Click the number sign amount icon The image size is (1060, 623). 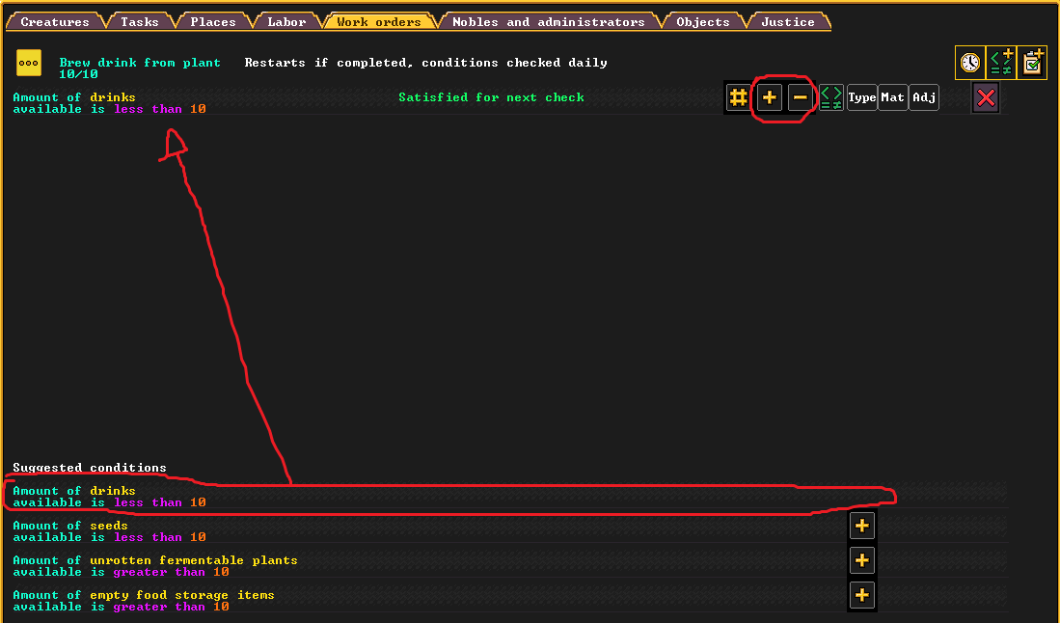coord(738,98)
